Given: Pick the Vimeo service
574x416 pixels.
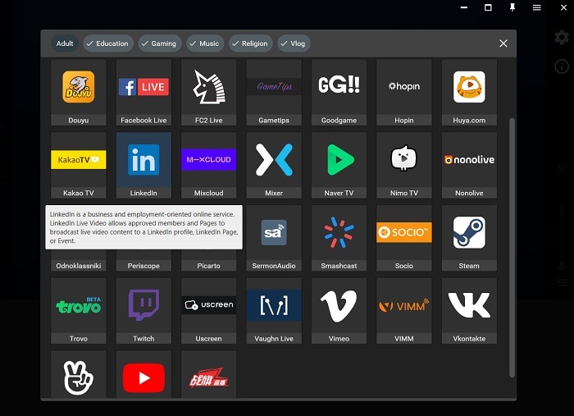Looking at the screenshot, I should 339,311.
